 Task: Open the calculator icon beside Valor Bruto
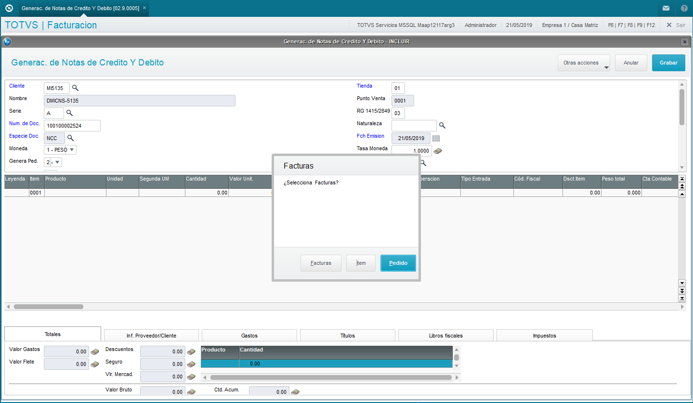coord(191,392)
